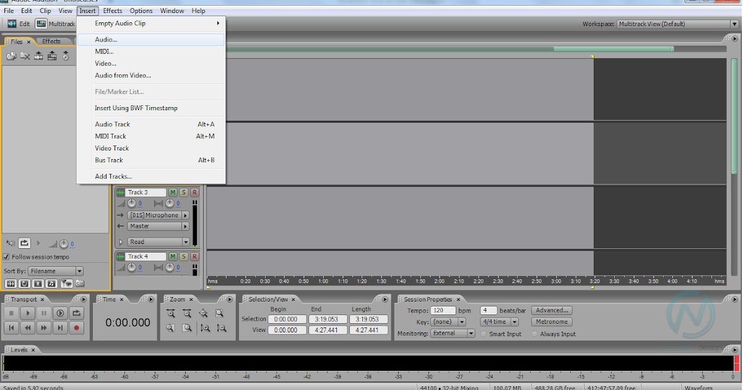Viewport: 743px width, 390px height.
Task: Open the Workspace Multitrack View dropdown
Action: click(677, 24)
